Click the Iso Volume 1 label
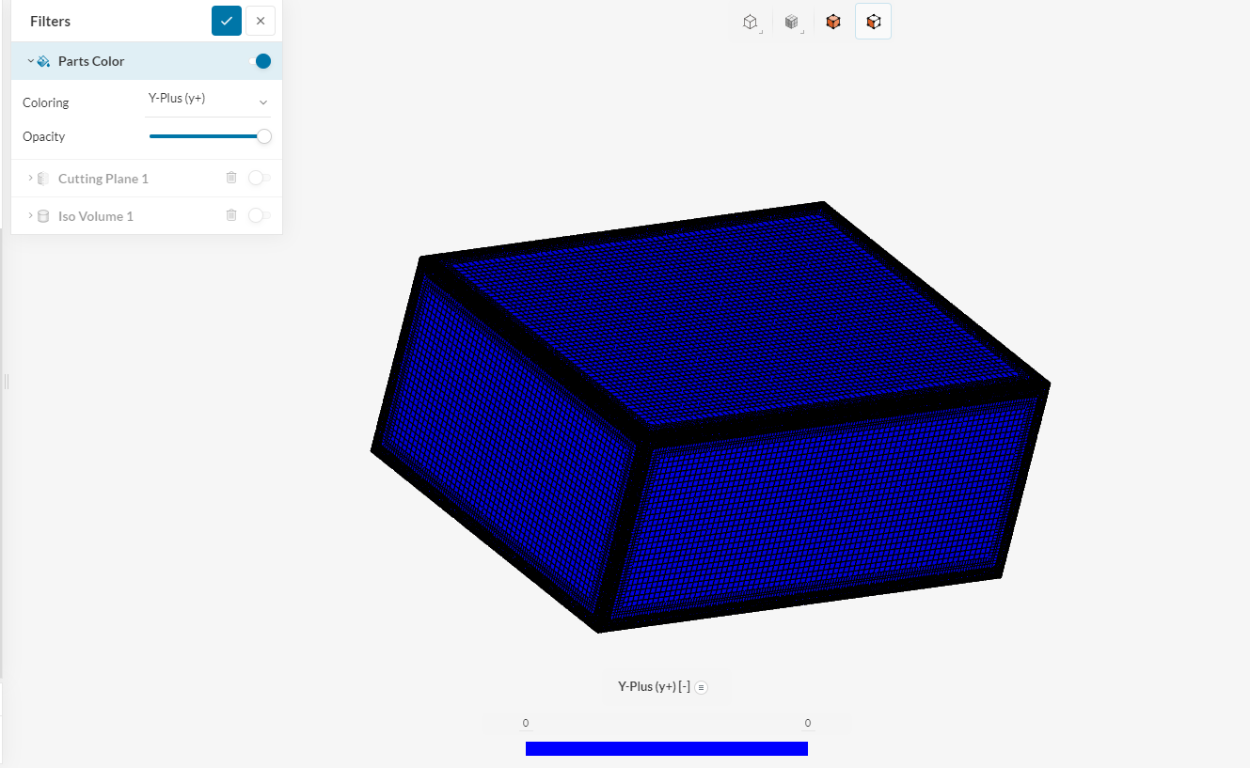This screenshot has height=768, width=1250. click(x=96, y=216)
